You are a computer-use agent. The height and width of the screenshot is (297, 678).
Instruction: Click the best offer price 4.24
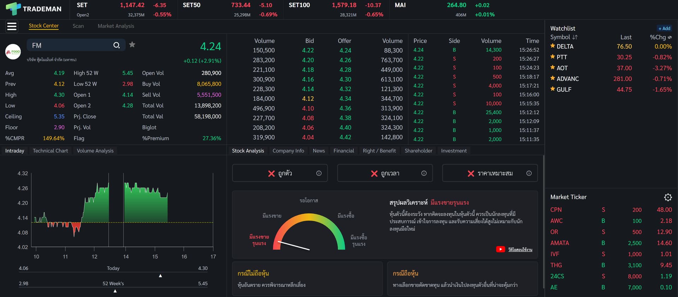point(345,50)
